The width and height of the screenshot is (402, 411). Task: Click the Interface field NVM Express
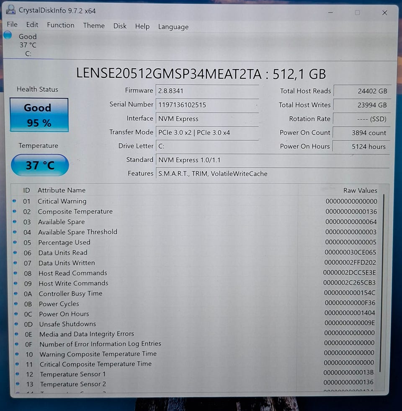coord(207,119)
